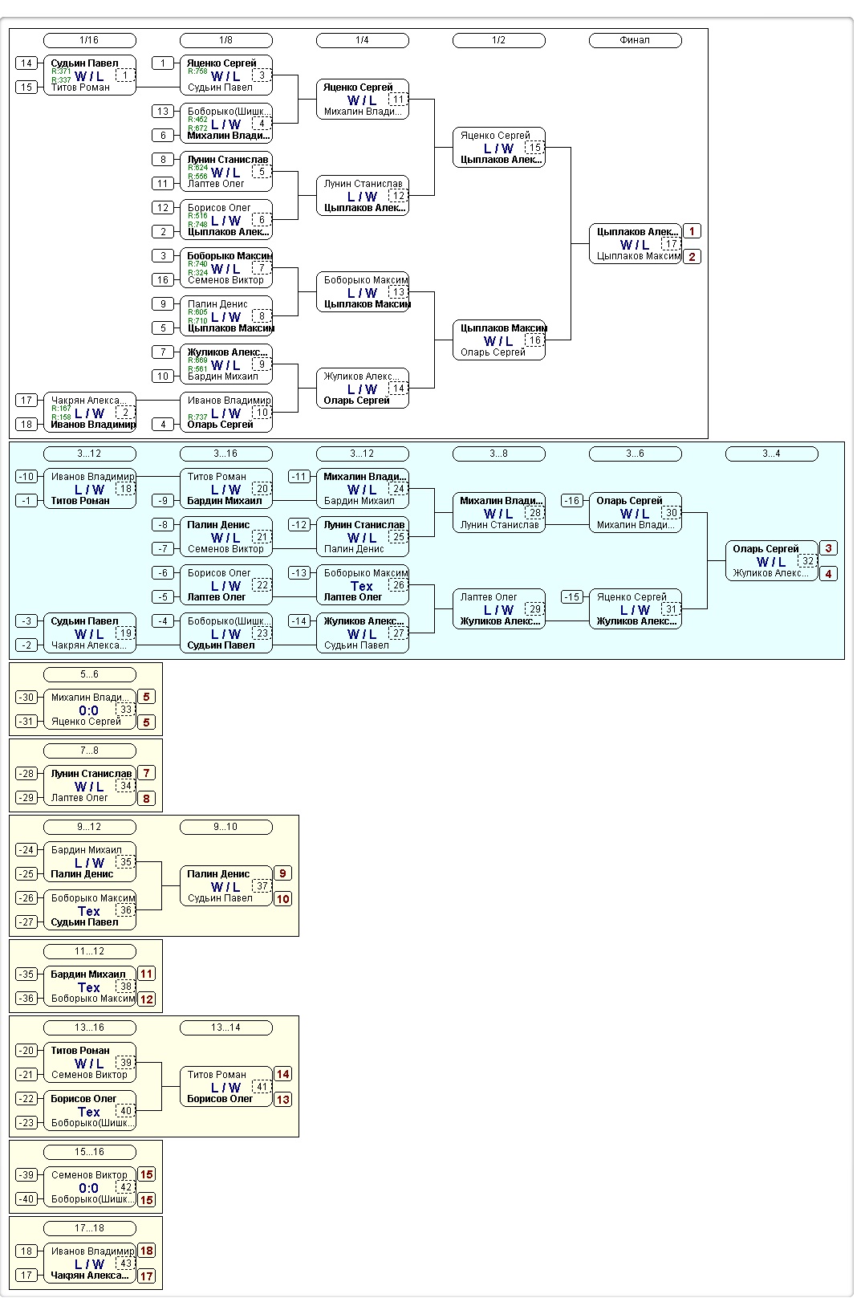Image resolution: width=861 pixels, height=1302 pixels.
Task: Select the 1/4 round header label
Action: pyautogui.click(x=362, y=40)
